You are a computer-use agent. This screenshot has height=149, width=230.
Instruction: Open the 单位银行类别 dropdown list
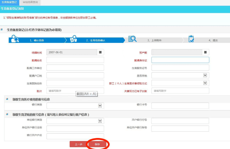[100, 121]
